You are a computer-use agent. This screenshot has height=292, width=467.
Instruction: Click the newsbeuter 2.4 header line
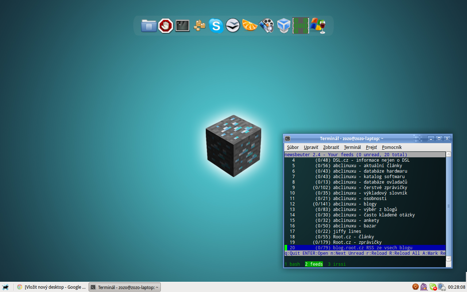[365, 155]
